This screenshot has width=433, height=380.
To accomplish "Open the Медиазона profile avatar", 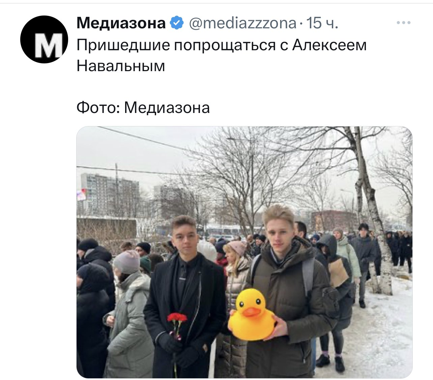I will click(x=44, y=39).
